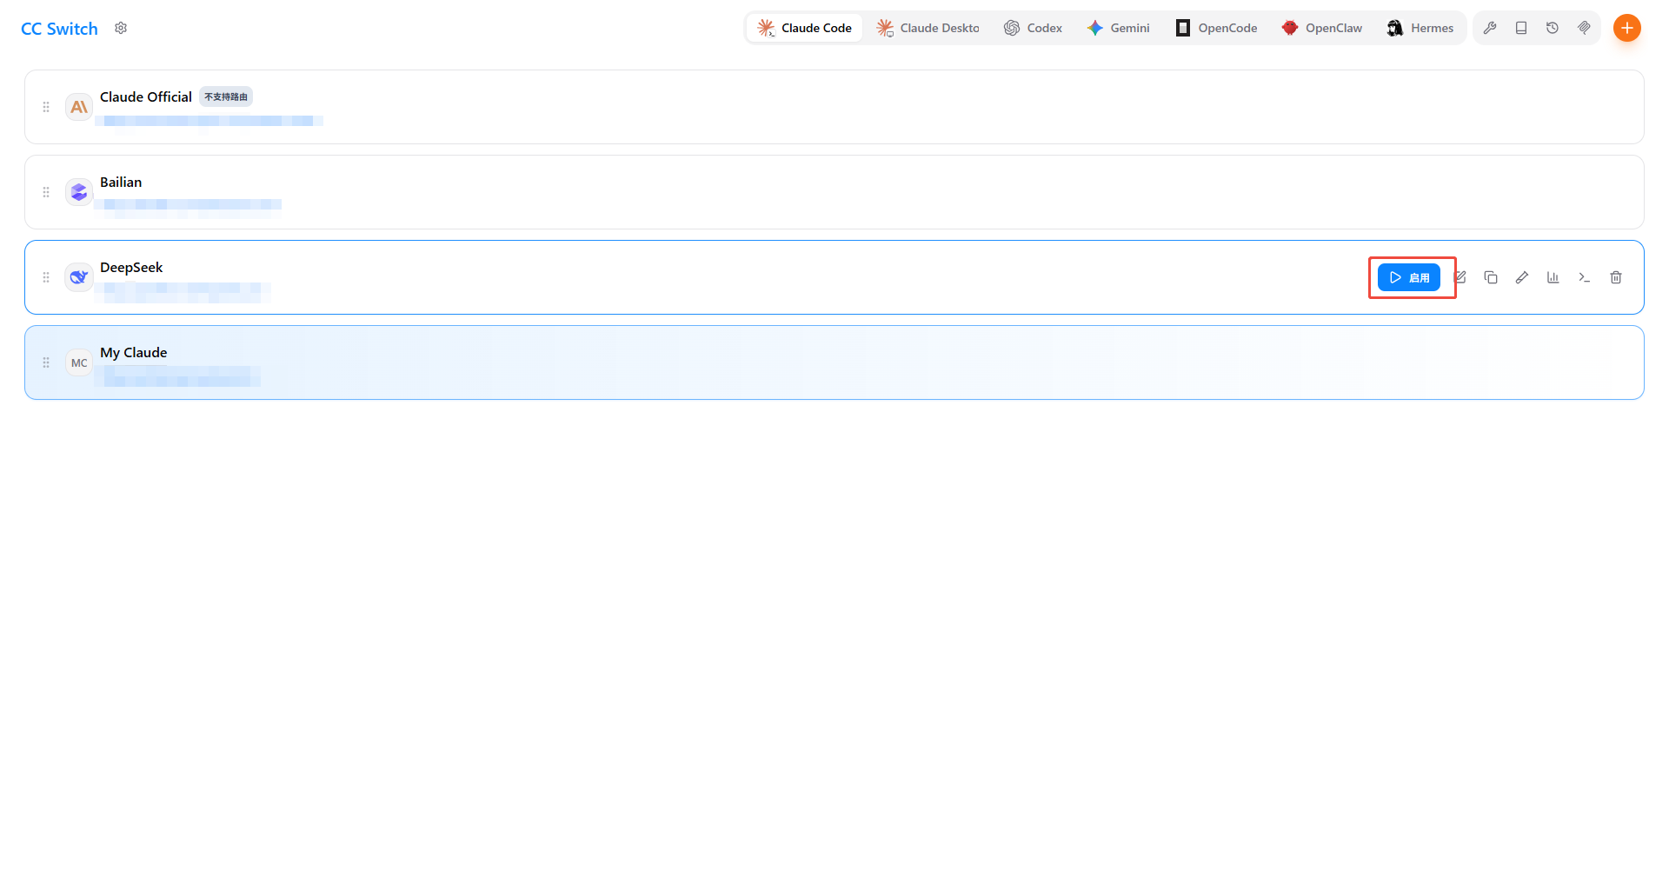This screenshot has height=884, width=1669.
Task: Switch to the OpenCode tab
Action: tap(1216, 28)
